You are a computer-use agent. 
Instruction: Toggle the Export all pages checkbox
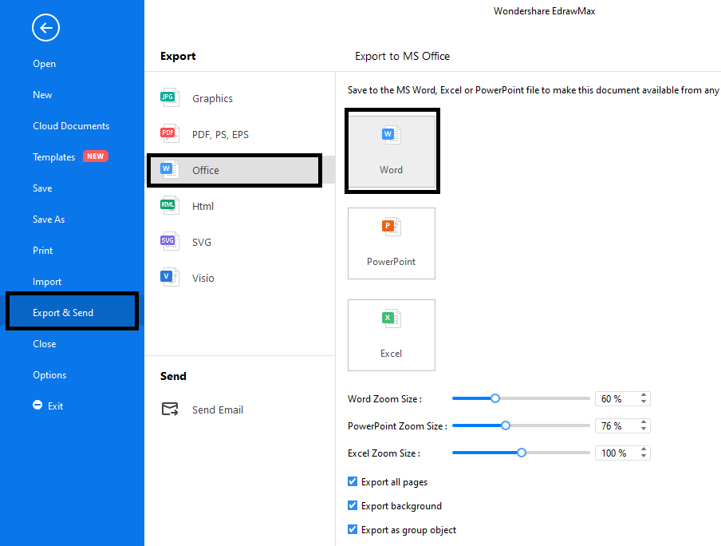tap(353, 481)
